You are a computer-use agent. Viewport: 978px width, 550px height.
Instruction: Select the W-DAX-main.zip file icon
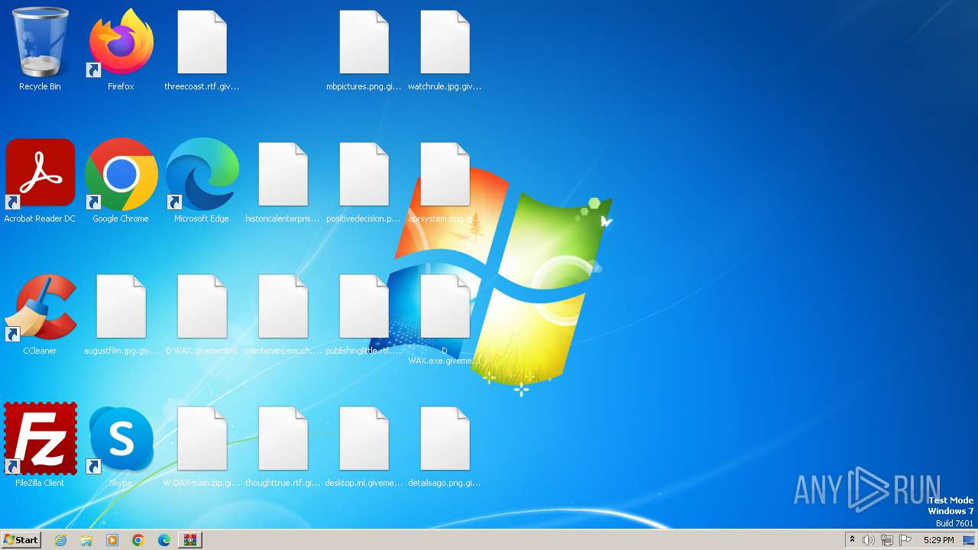point(202,439)
